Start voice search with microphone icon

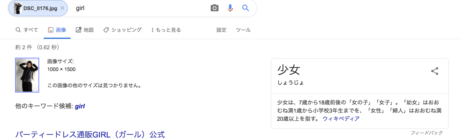(230, 8)
